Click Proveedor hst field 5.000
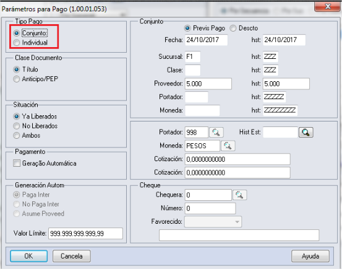This screenshot has height=269, width=342. point(286,84)
